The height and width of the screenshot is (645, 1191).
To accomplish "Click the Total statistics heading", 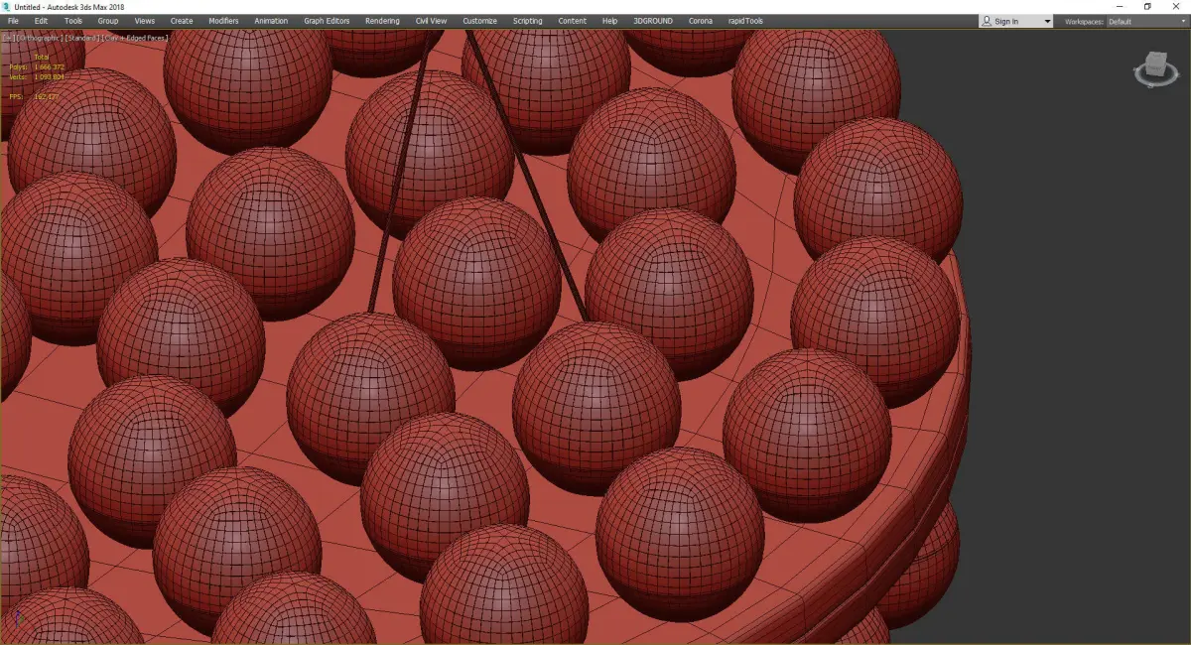I will coord(42,58).
